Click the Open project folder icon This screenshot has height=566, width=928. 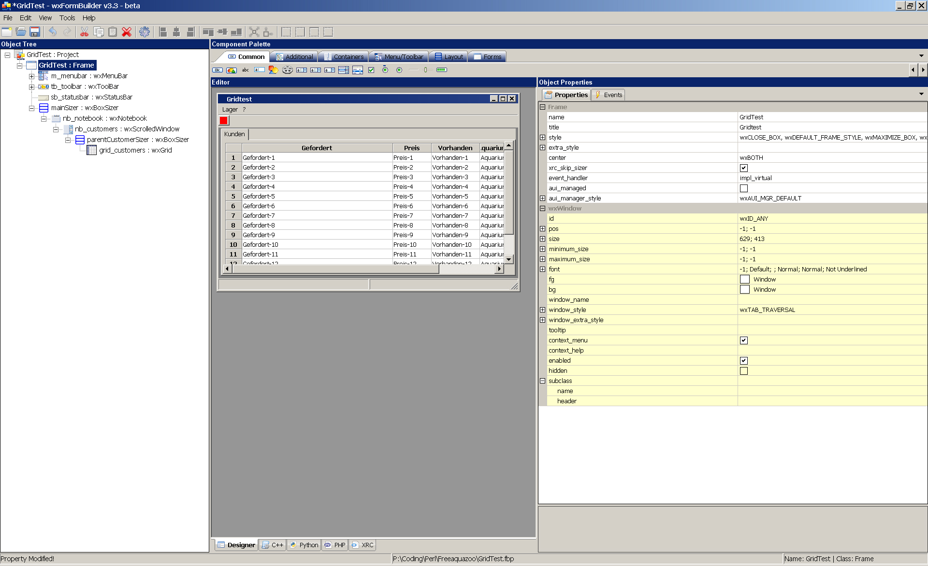21,32
